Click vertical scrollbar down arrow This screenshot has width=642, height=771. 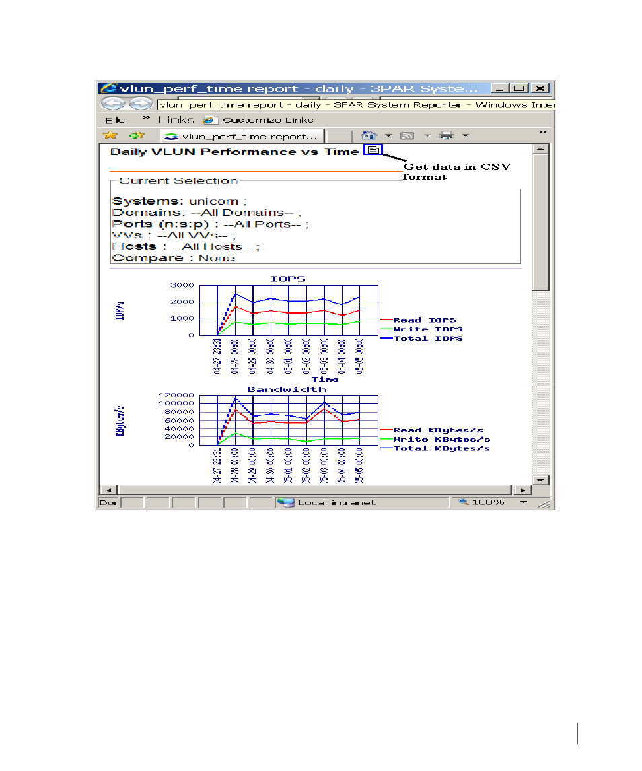[540, 480]
